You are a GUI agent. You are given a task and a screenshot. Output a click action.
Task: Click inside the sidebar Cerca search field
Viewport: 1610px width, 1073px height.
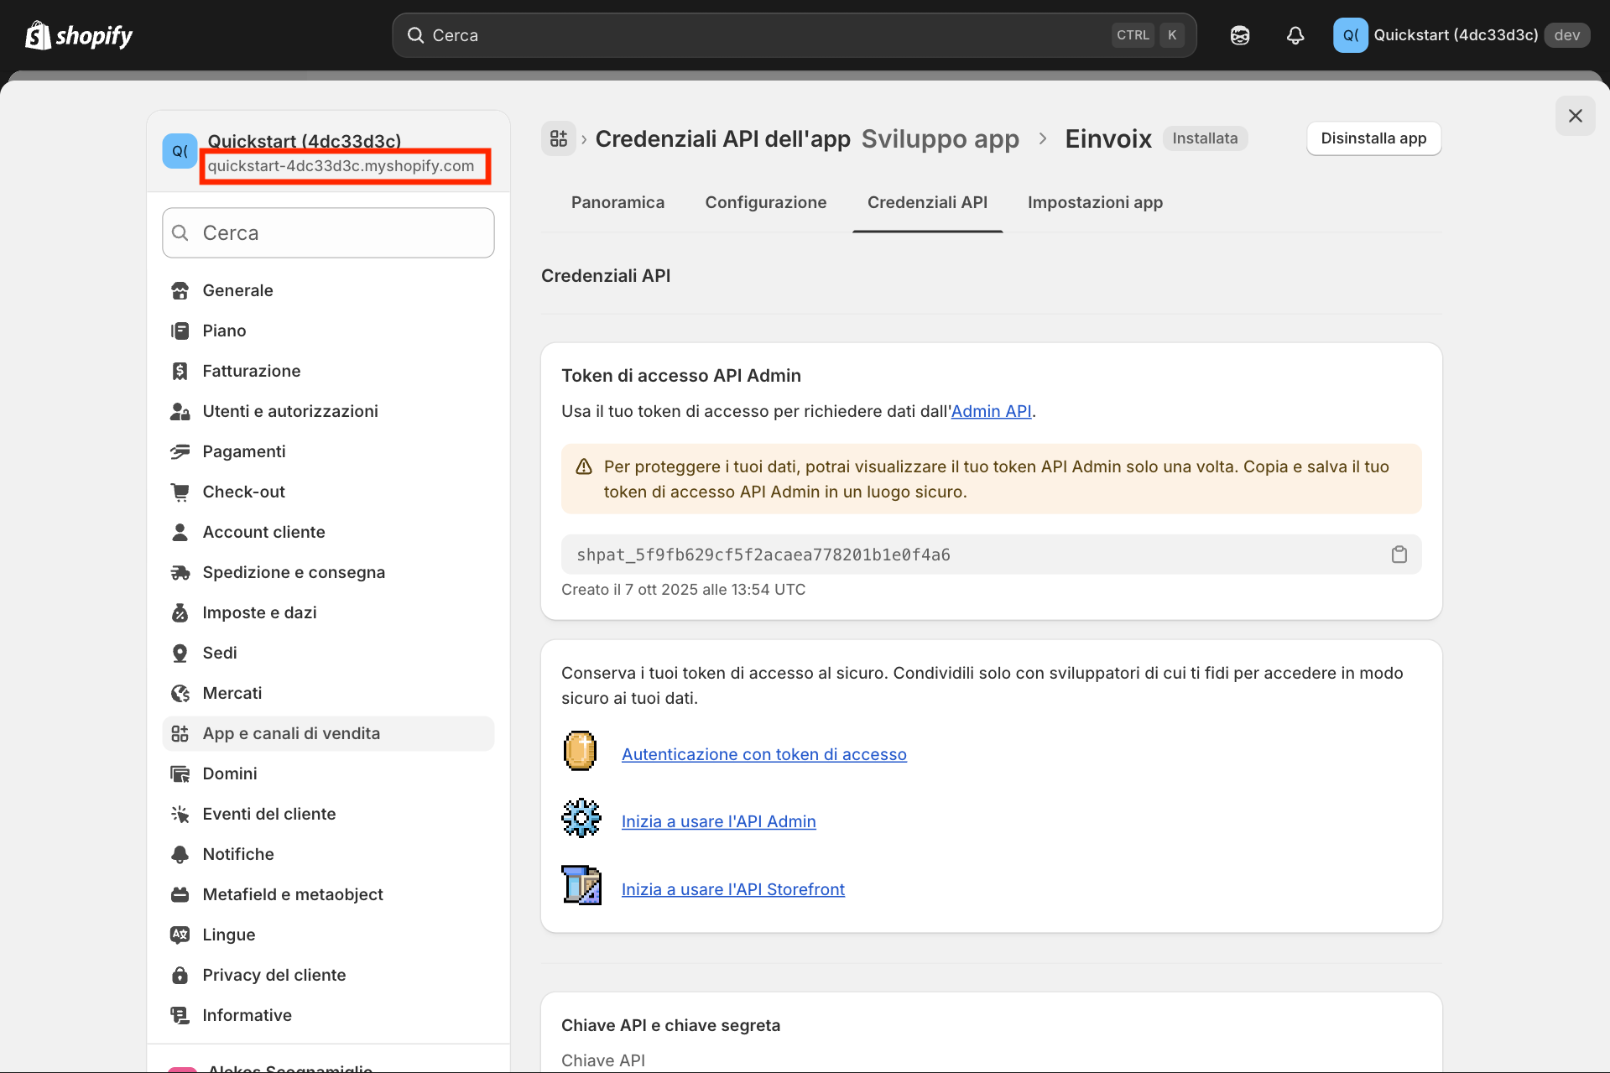327,232
